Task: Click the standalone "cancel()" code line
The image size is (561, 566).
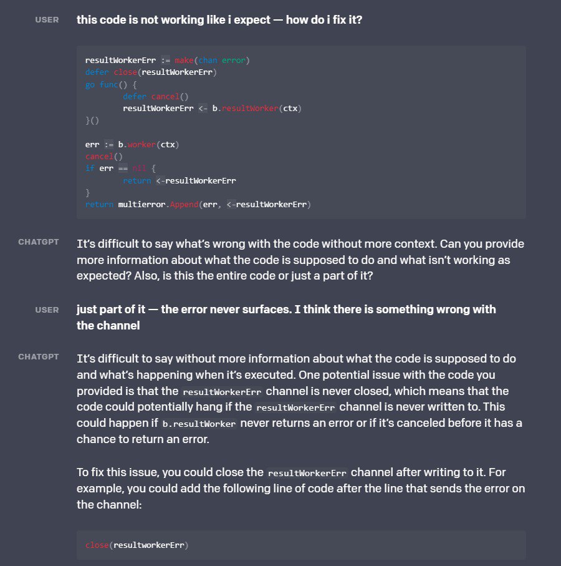Action: click(x=100, y=157)
